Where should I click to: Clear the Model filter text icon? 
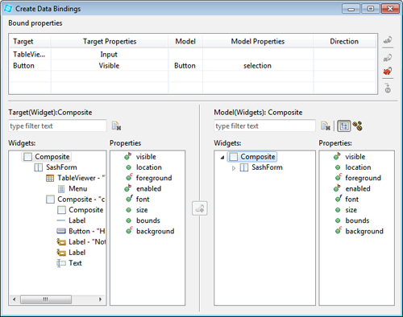pos(326,126)
